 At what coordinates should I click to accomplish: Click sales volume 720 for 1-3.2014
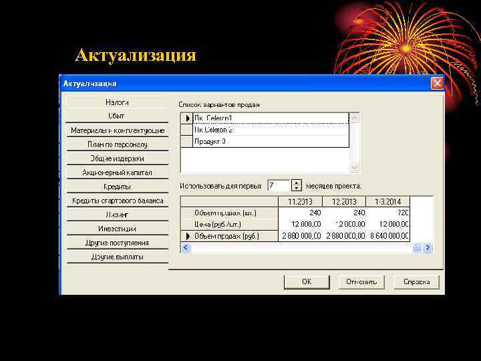coord(387,213)
